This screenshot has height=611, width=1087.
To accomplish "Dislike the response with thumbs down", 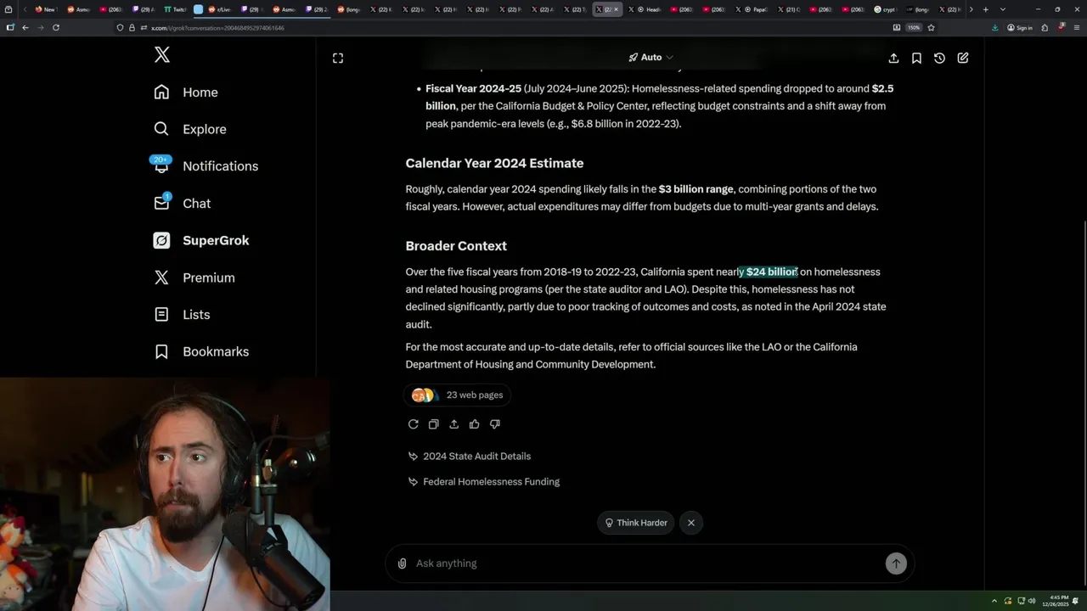I will tap(494, 424).
